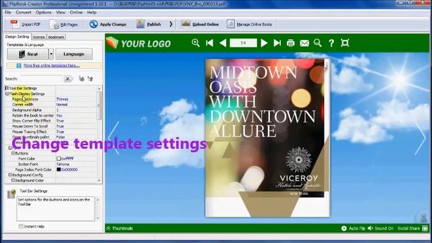Image resolution: width=432 pixels, height=243 pixels.
Task: Select the Corner width value Normal
Action: pos(62,105)
